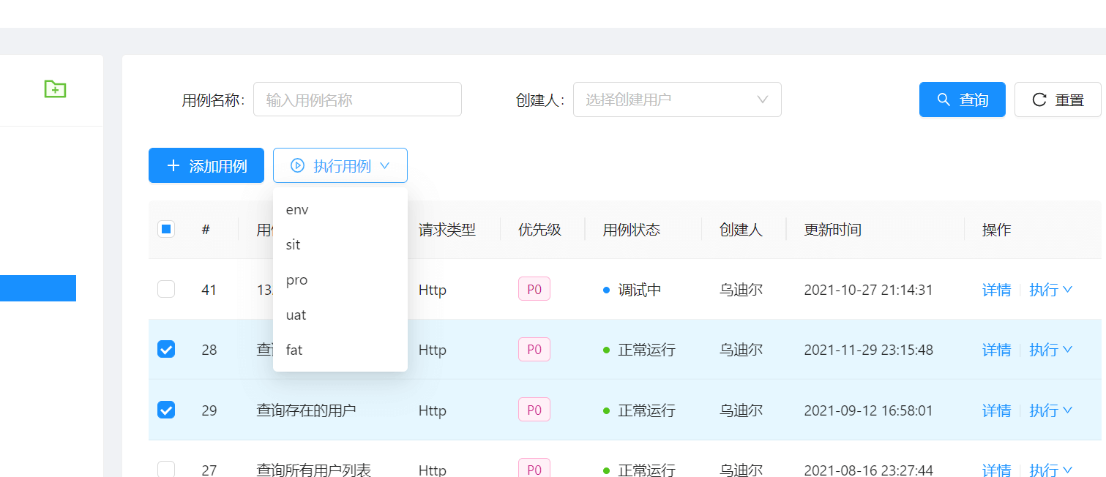The height and width of the screenshot is (477, 1106).
Task: Open 详情 link for row 29
Action: [996, 410]
